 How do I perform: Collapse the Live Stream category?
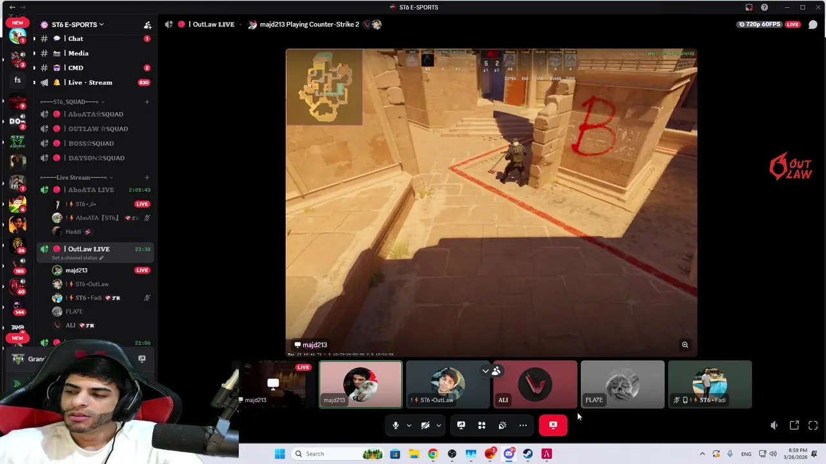tap(76, 177)
